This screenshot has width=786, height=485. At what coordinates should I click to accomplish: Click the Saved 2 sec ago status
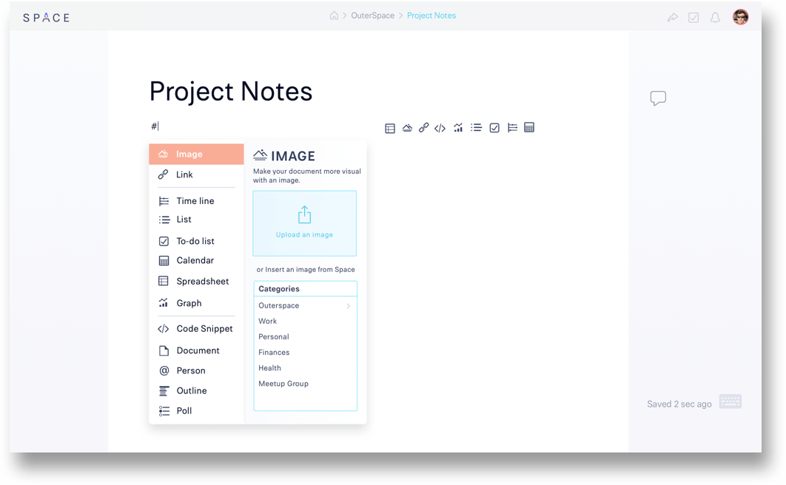pyautogui.click(x=679, y=404)
